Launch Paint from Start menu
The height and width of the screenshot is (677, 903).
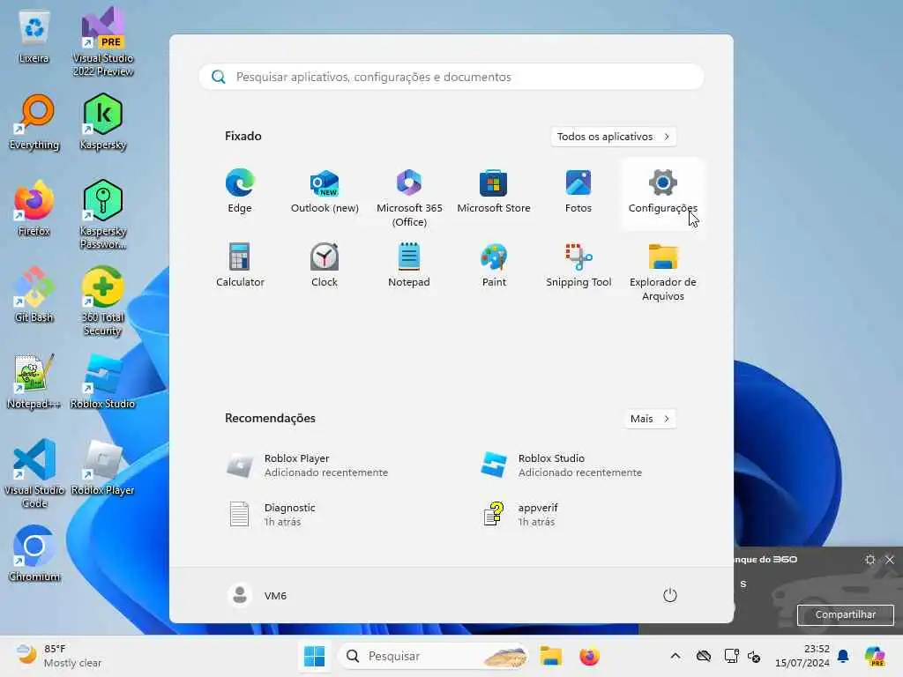pyautogui.click(x=494, y=266)
